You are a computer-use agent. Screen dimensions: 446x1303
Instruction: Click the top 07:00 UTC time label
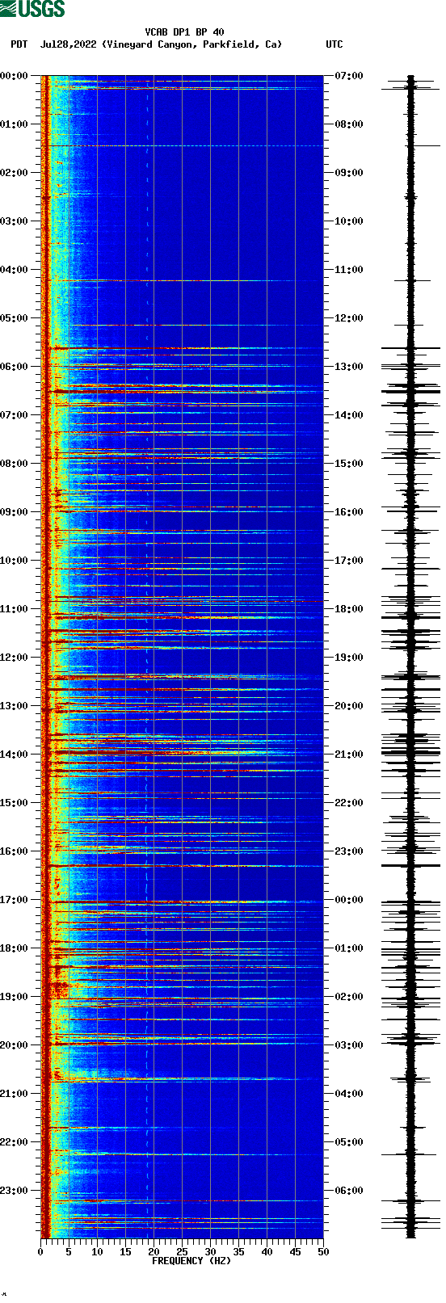pos(349,76)
